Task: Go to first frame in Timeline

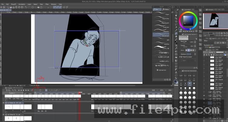Action: point(19,90)
